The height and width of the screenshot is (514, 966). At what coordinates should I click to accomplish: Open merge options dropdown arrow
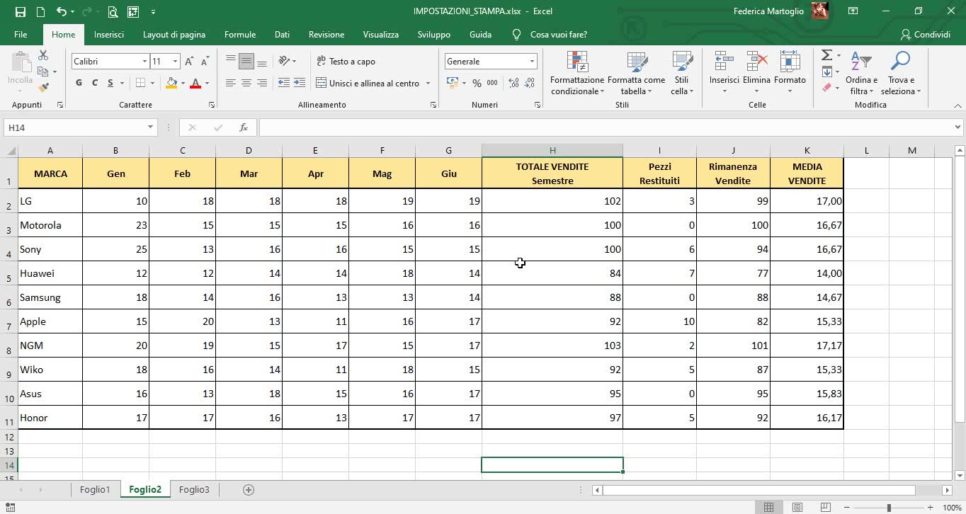click(428, 83)
